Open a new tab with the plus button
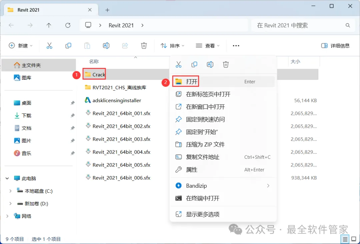 coord(107,10)
